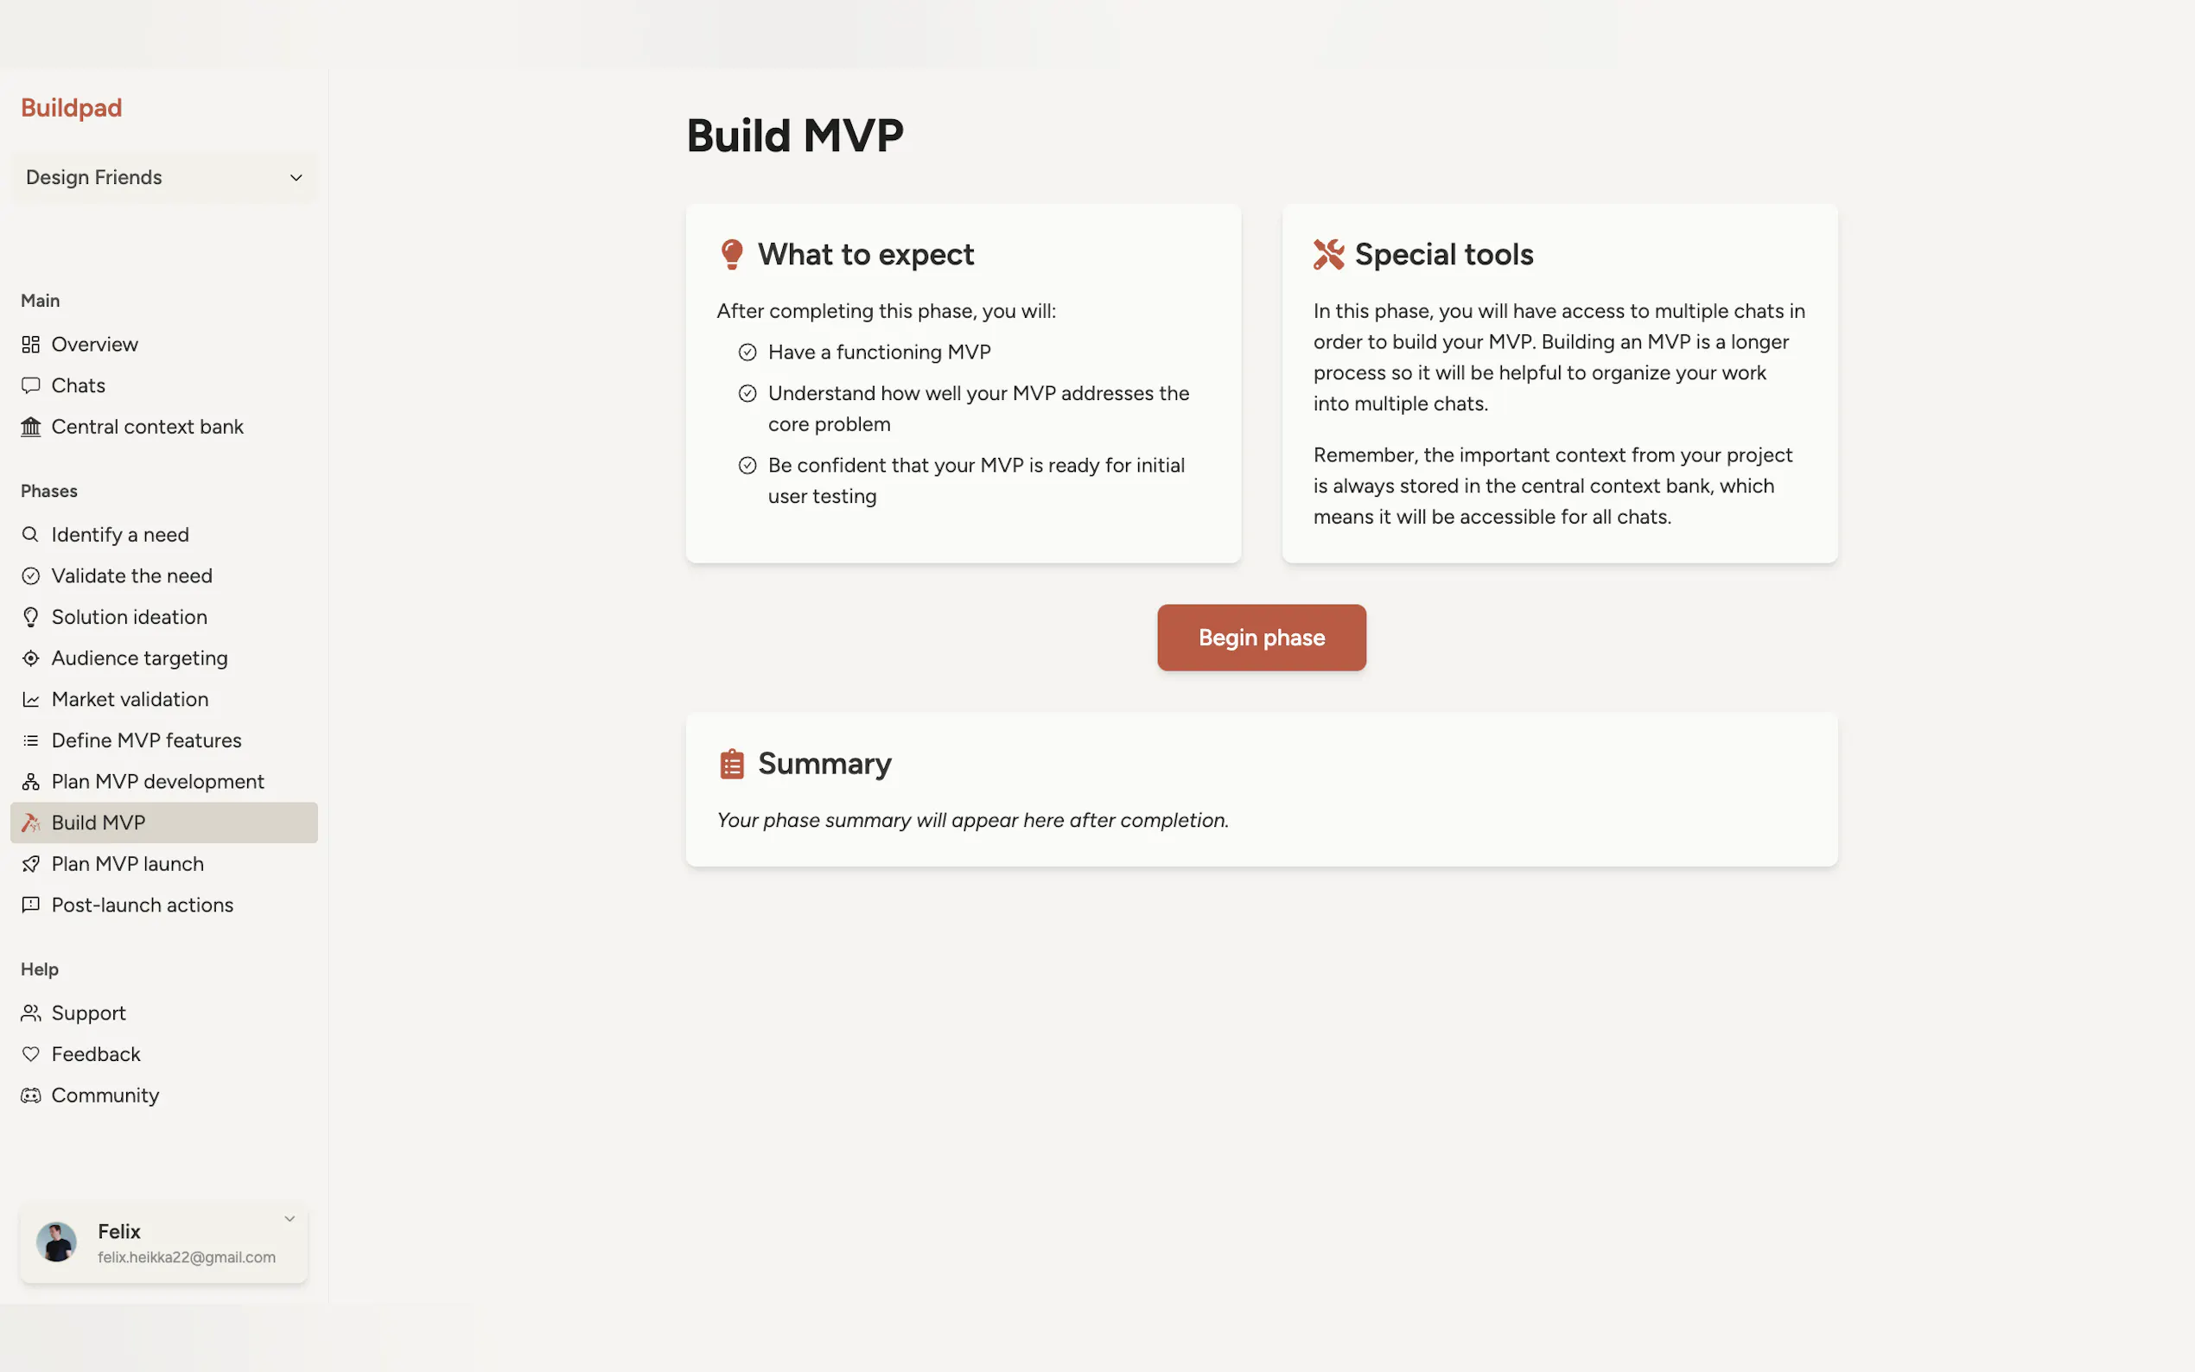Screen dimensions: 2195x1372
Task: Click the Community Discord icon
Action: [x=31, y=1096]
